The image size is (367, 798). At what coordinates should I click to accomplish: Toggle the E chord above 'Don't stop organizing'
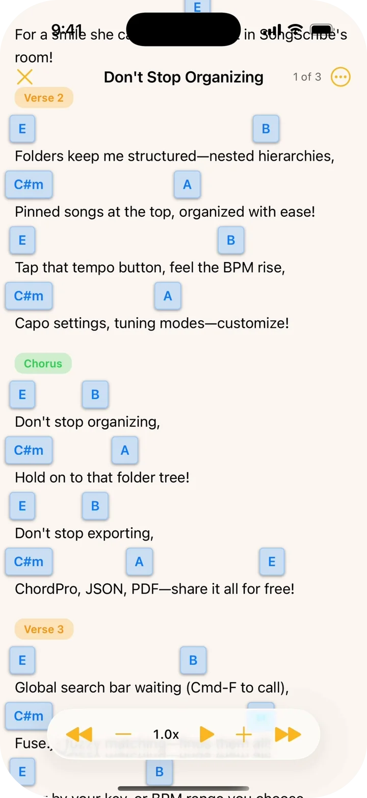pos(22,394)
